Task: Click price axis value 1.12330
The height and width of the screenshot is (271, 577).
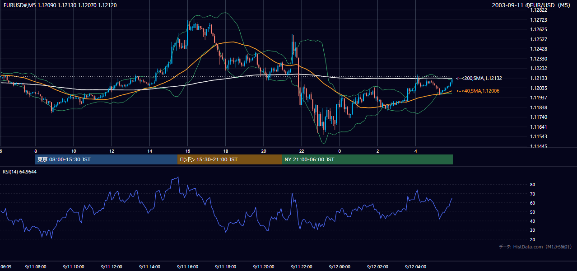Action: coord(539,59)
